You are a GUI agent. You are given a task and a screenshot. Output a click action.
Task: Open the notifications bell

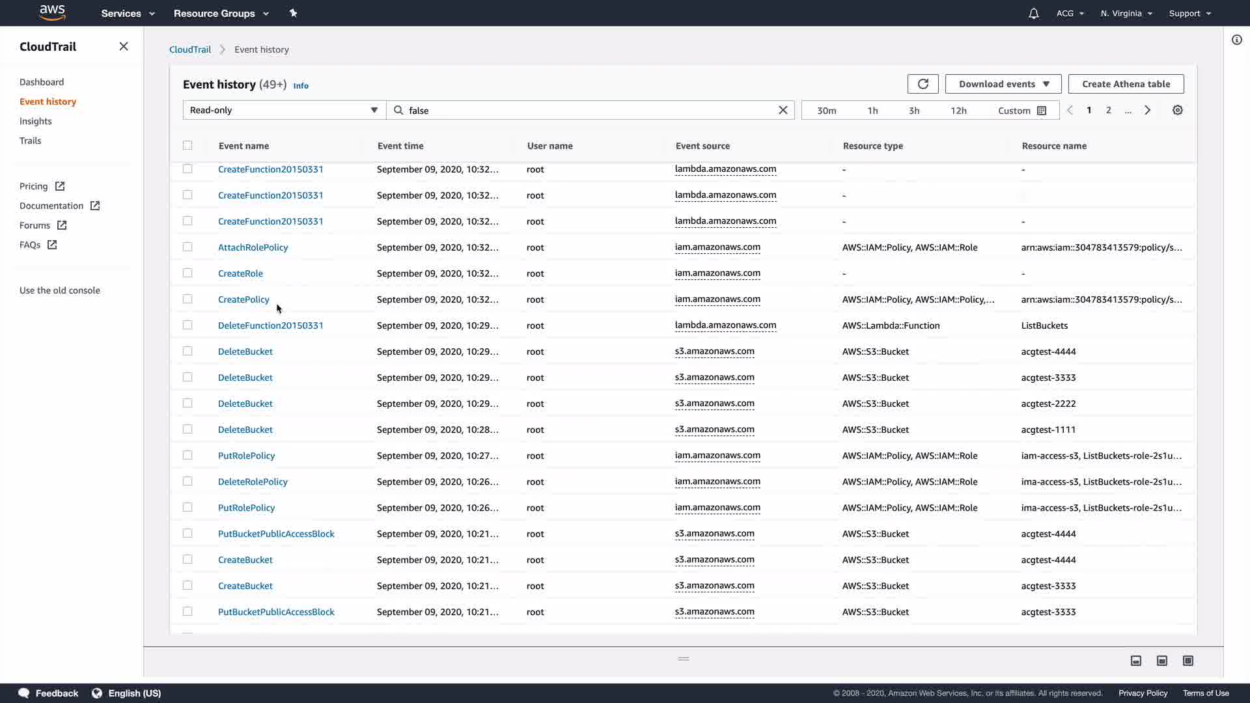(1033, 14)
